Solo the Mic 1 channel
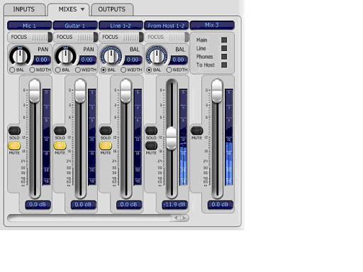Screen dimensions: 363x272 tap(14, 130)
